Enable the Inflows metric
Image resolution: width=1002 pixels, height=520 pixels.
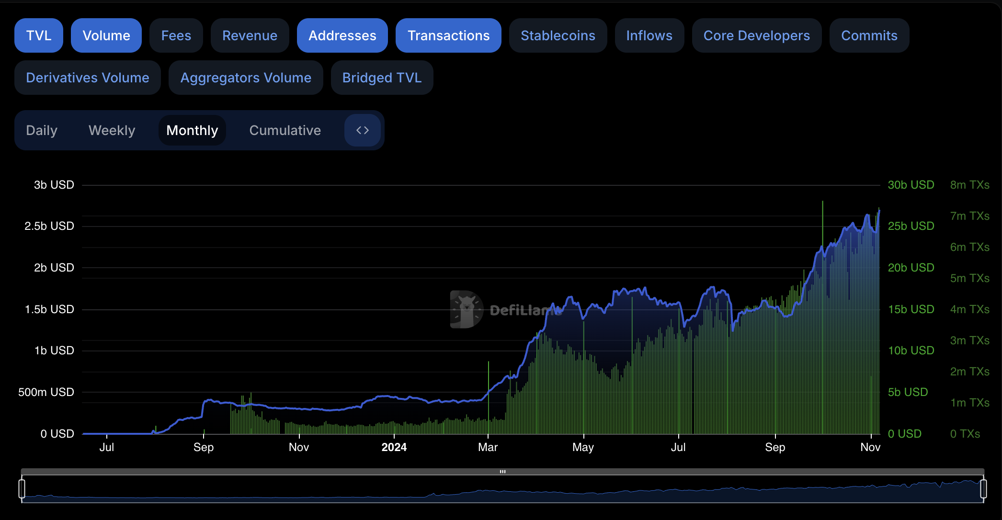pyautogui.click(x=649, y=35)
